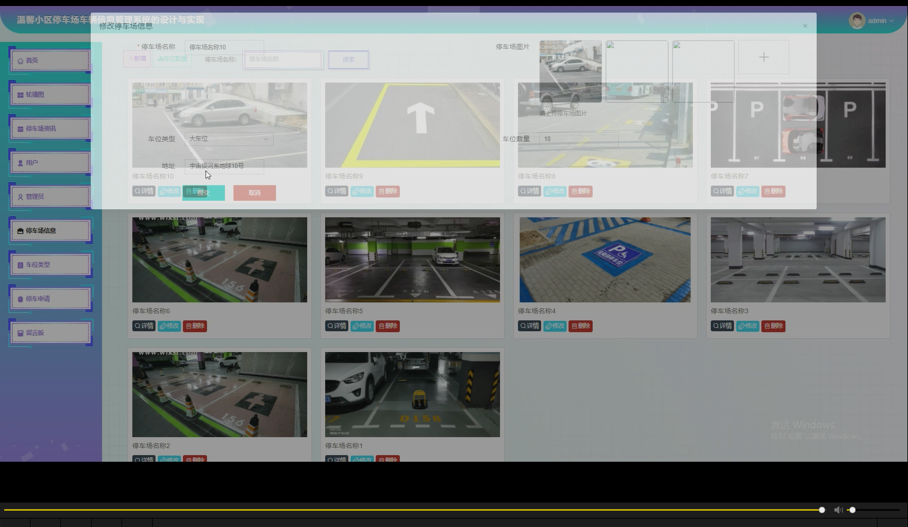Click the 停车场名称 field in the dialog
908x527 pixels.
pos(224,47)
